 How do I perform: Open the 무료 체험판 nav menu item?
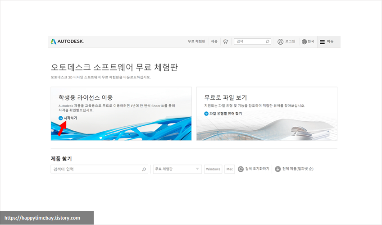pos(196,41)
